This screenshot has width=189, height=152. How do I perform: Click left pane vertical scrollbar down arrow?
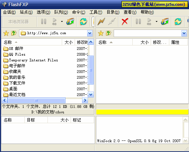click(x=91, y=95)
